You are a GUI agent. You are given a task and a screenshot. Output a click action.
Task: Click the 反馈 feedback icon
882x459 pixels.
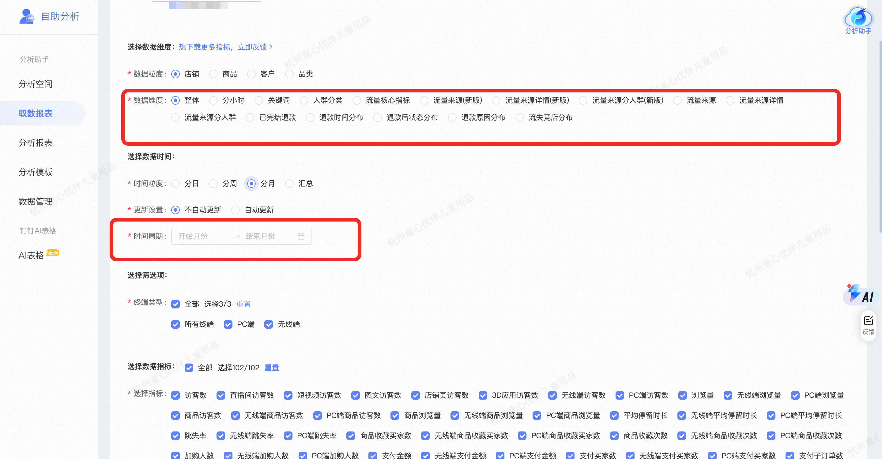point(868,325)
